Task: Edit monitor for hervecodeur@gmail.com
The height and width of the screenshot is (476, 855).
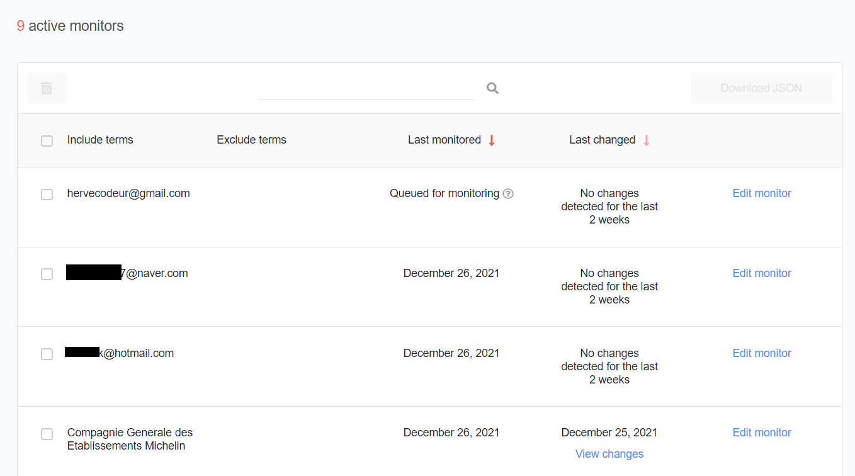Action: coord(762,193)
